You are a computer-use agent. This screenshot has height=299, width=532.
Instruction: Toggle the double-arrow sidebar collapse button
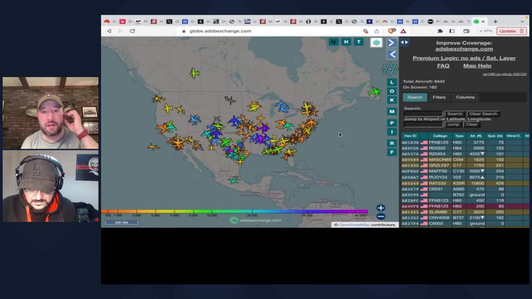(404, 42)
